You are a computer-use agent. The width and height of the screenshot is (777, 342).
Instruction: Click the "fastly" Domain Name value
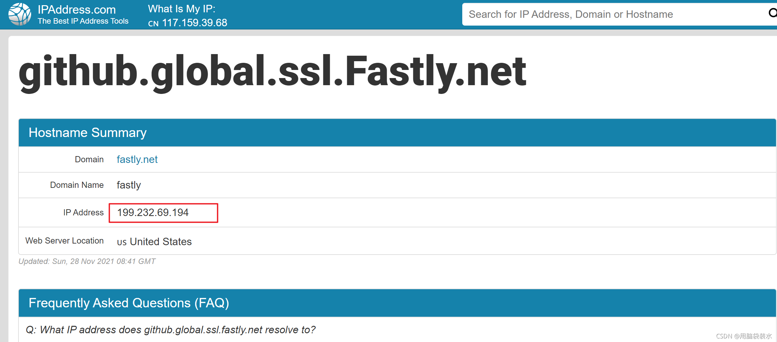tap(129, 185)
